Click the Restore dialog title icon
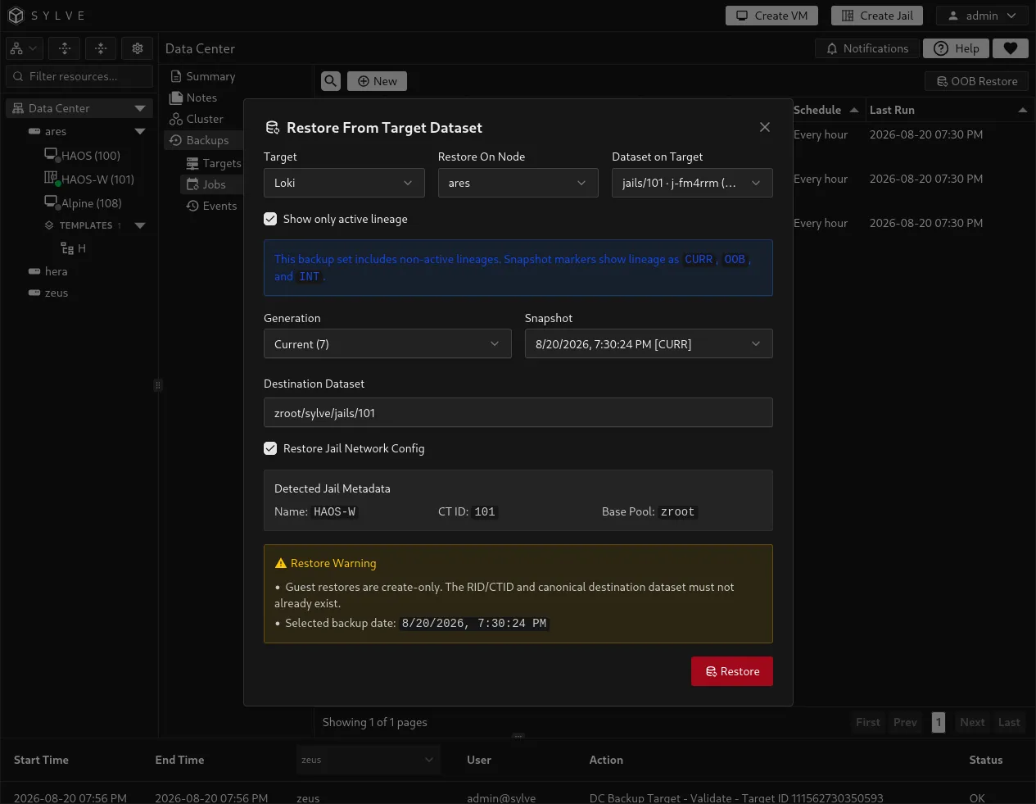This screenshot has width=1036, height=804. pos(273,128)
